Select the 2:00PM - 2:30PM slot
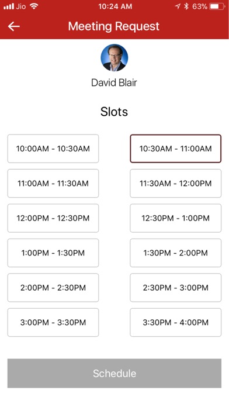This screenshot has height=407, width=229. click(x=53, y=288)
